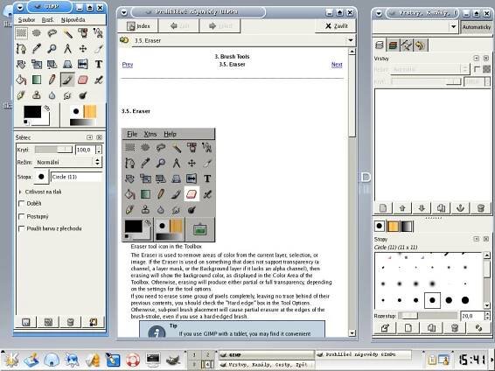Open the 3.5. Eraser topic dropdown
495x371 pixels.
pos(351,40)
